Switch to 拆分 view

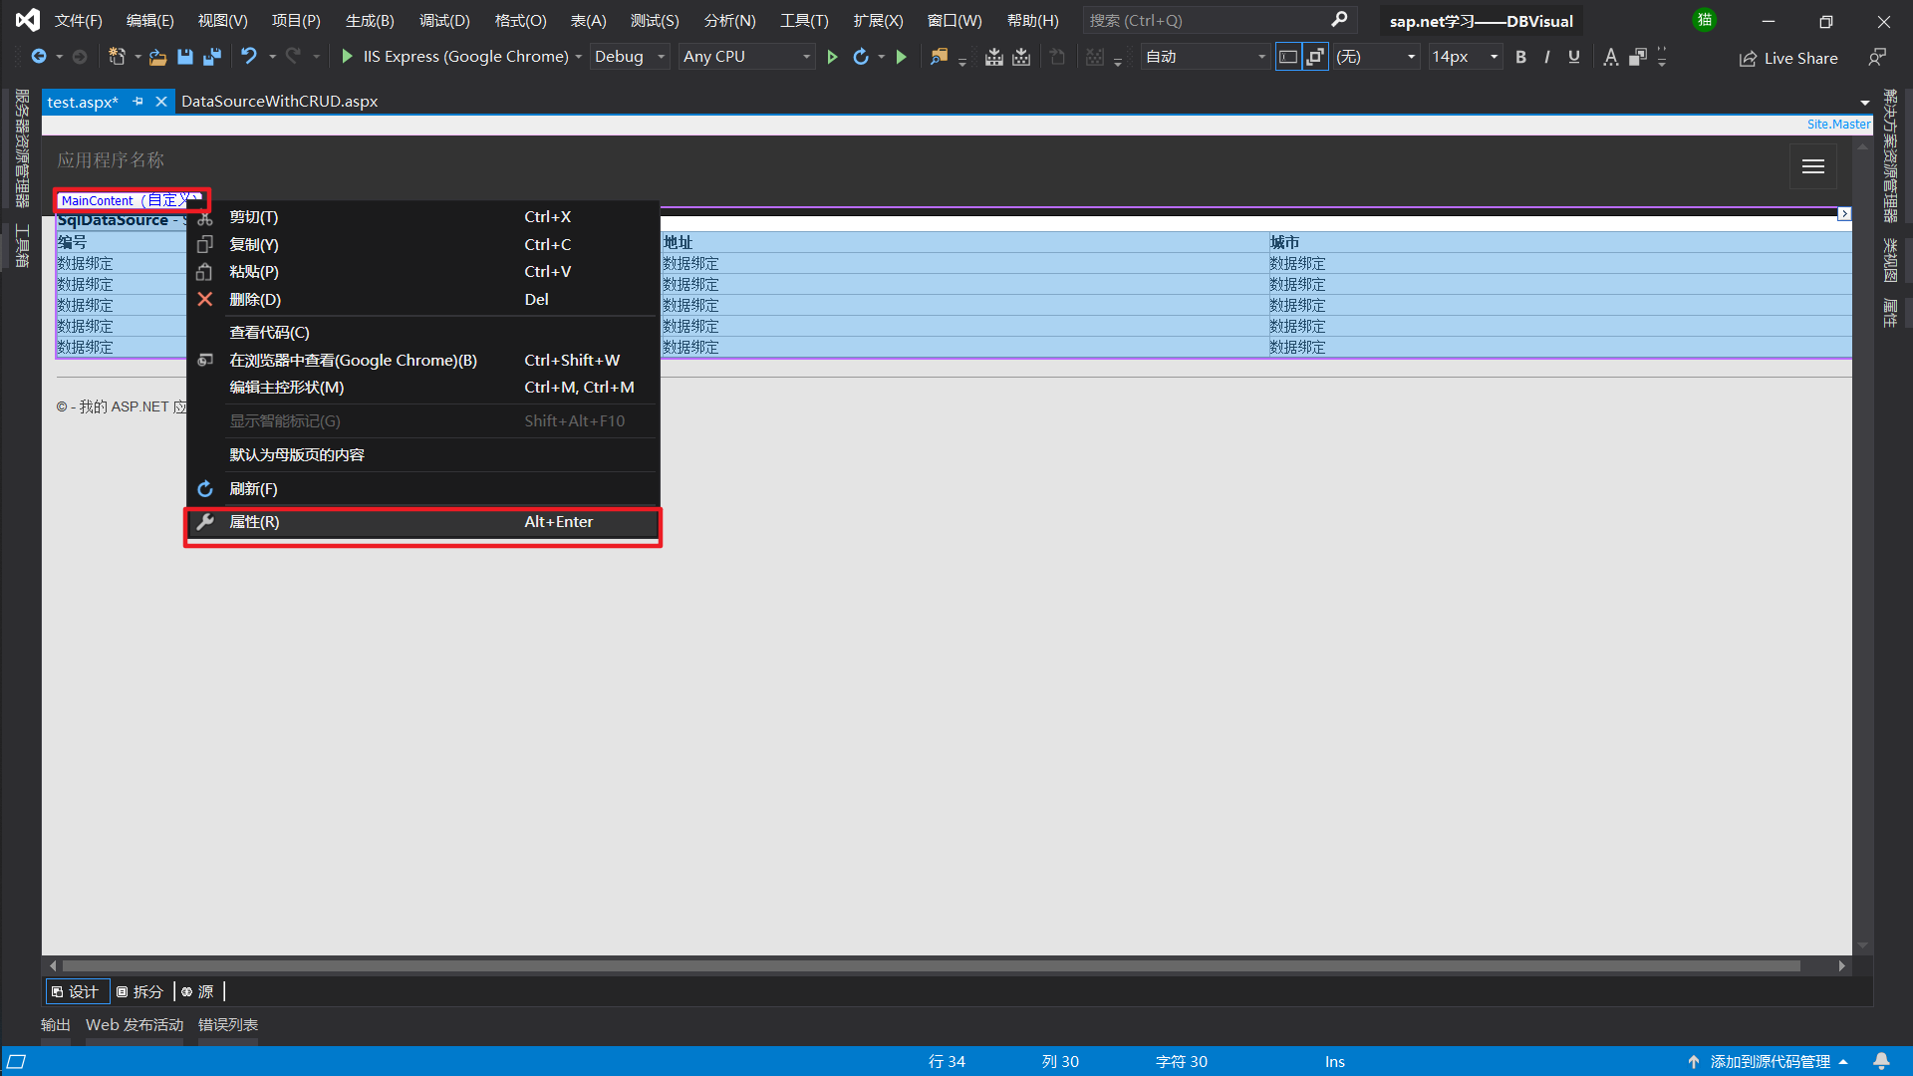click(x=139, y=992)
